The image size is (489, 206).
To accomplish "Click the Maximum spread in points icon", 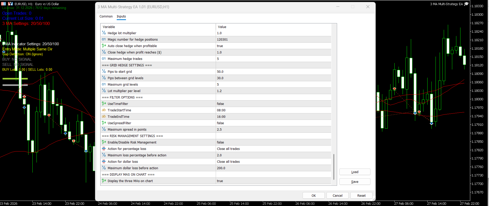I will tap(104, 129).
